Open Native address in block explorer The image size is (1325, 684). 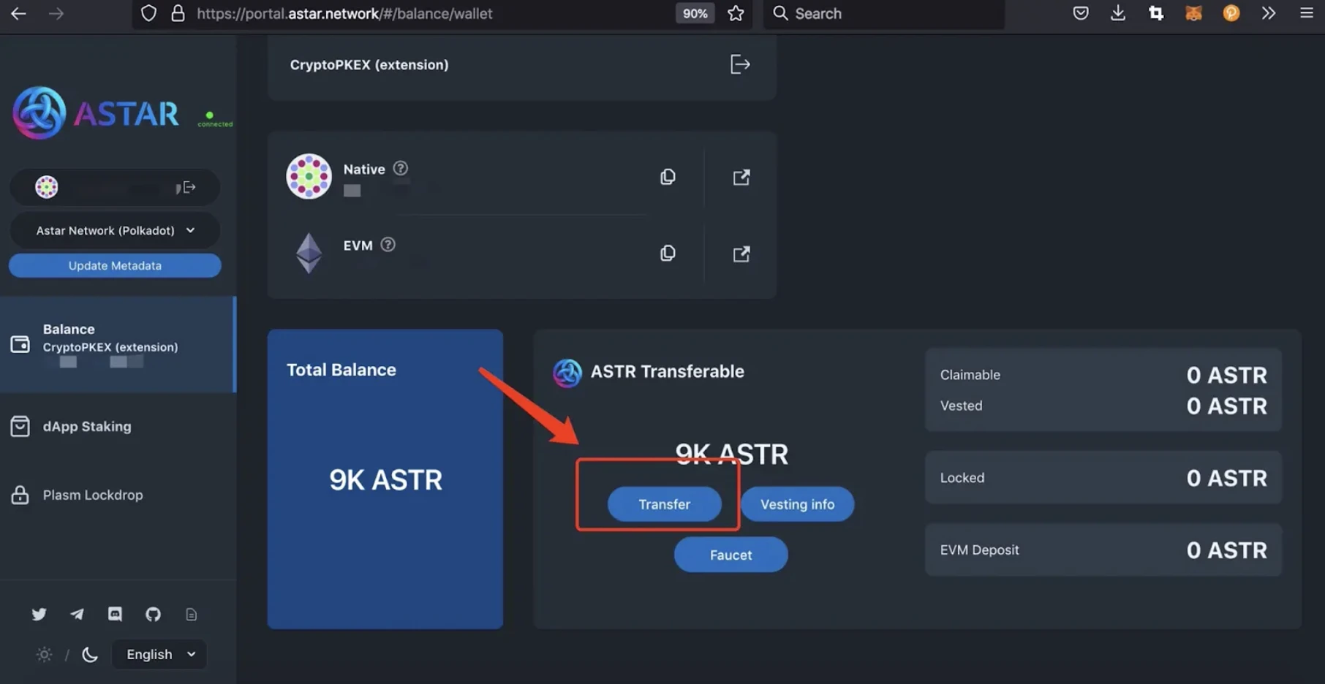pos(741,177)
